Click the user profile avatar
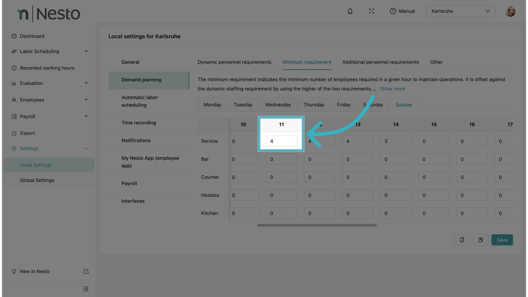 (x=510, y=11)
